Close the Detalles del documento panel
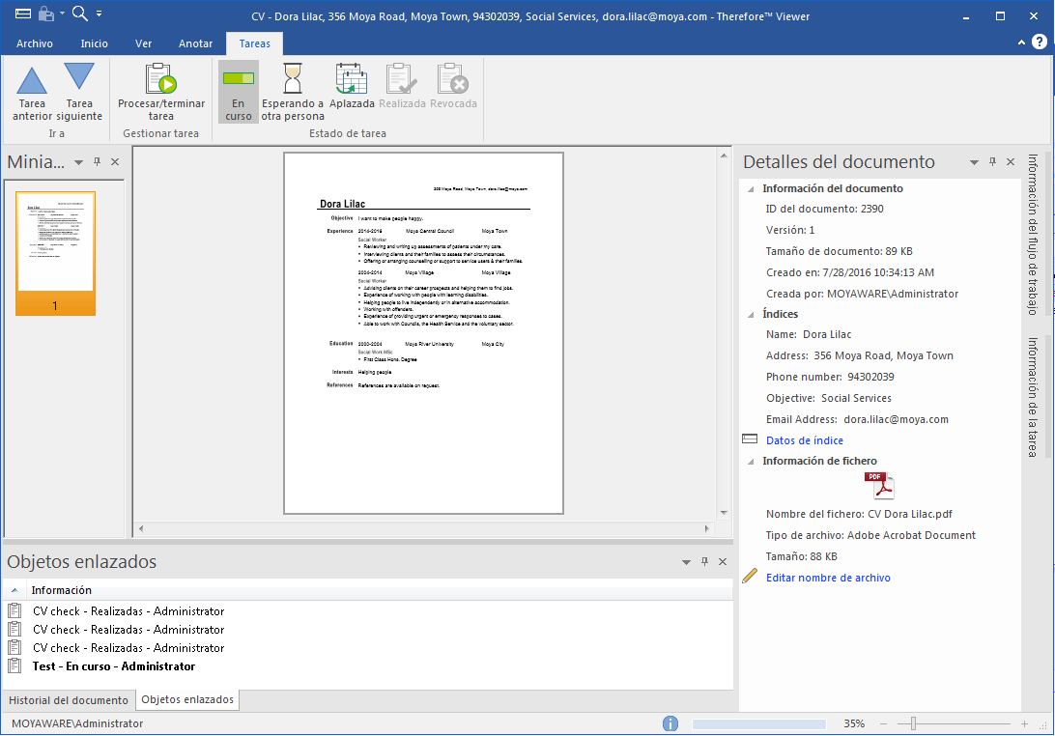The image size is (1055, 736). 1010,162
